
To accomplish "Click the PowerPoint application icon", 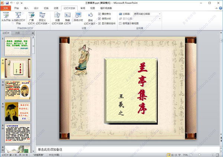I will 2,3.
